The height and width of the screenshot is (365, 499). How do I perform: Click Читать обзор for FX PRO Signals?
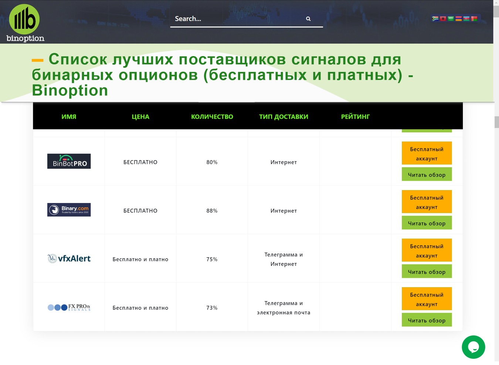(427, 320)
